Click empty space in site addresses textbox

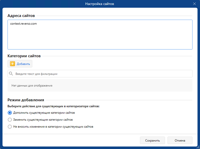(100, 38)
